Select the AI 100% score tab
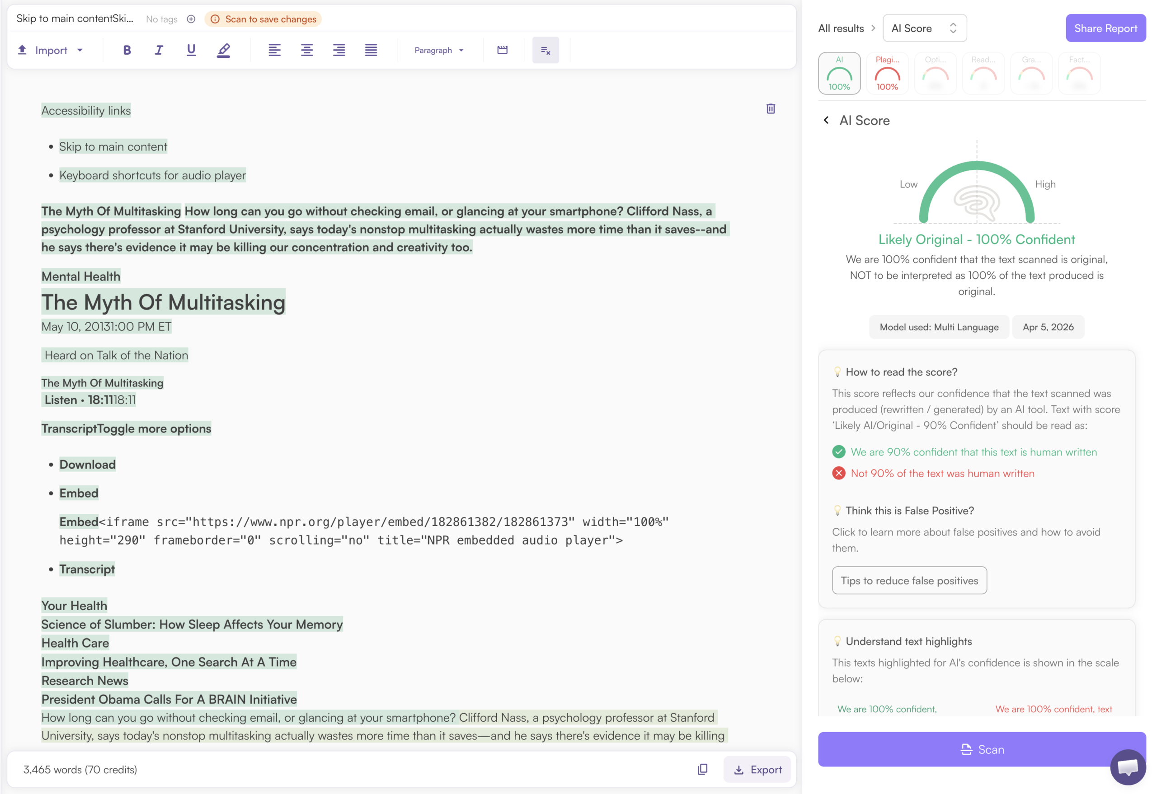The height and width of the screenshot is (794, 1157). pyautogui.click(x=839, y=73)
